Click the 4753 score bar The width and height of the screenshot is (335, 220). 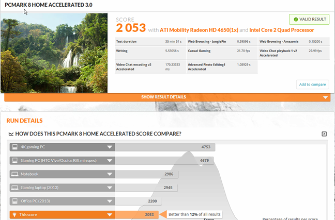(x=165, y=147)
